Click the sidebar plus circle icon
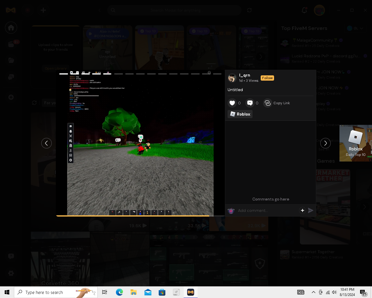The width and height of the screenshot is (372, 298). (11, 97)
